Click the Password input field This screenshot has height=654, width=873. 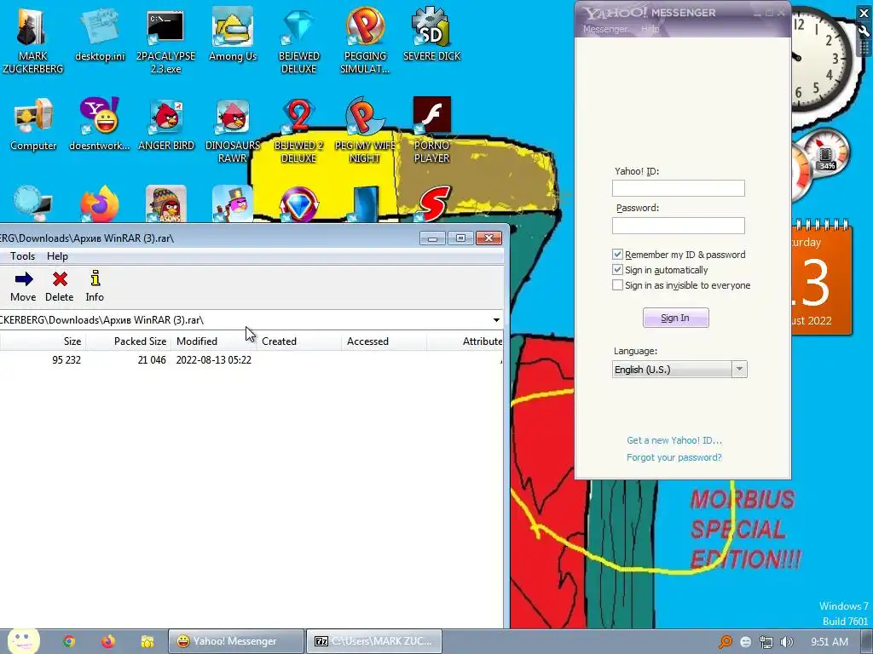click(x=678, y=225)
